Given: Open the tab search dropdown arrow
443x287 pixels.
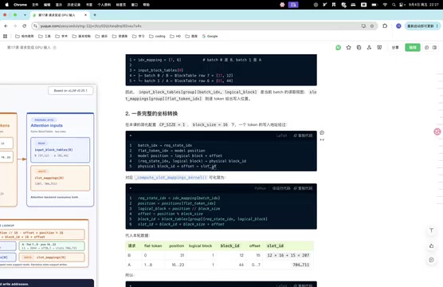Looking at the screenshot, I should 25,15.
